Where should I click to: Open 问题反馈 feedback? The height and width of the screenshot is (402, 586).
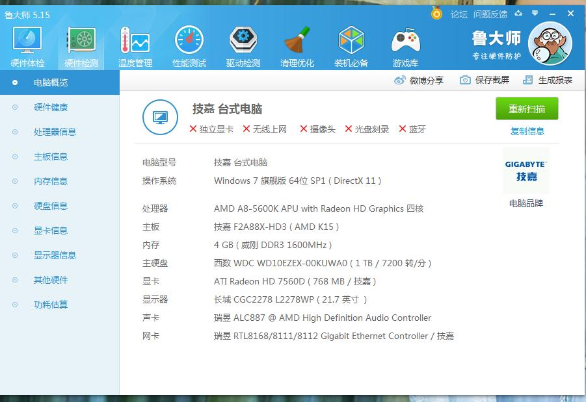[x=490, y=14]
